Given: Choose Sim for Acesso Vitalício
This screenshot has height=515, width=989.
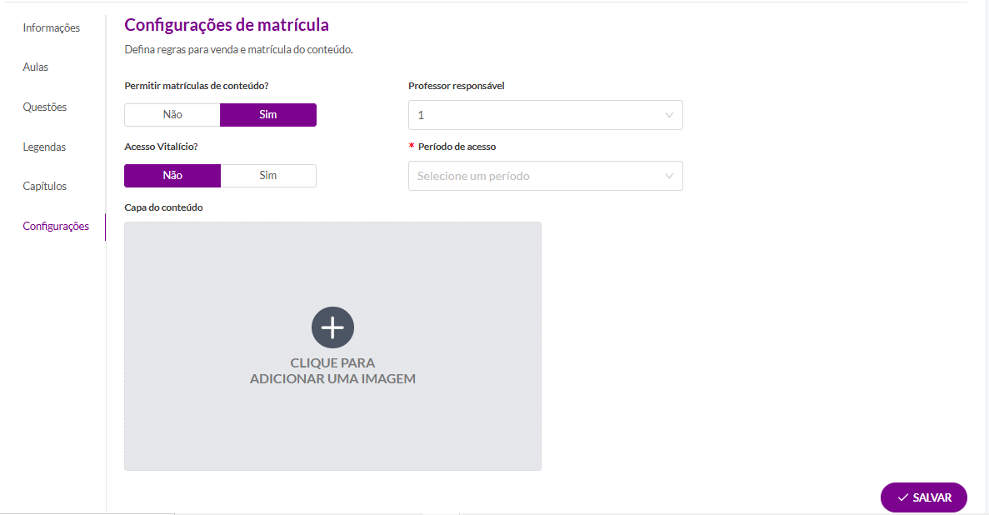Looking at the screenshot, I should coord(268,176).
